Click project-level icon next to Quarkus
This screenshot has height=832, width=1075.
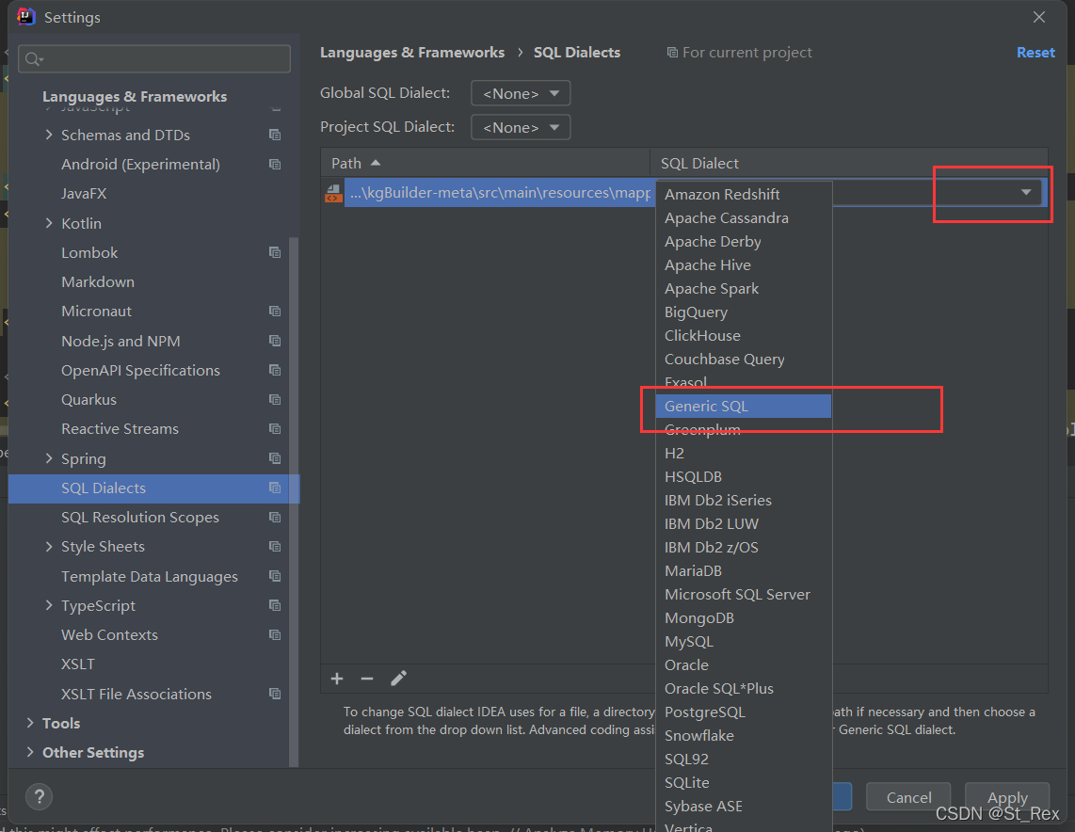pyautogui.click(x=275, y=400)
